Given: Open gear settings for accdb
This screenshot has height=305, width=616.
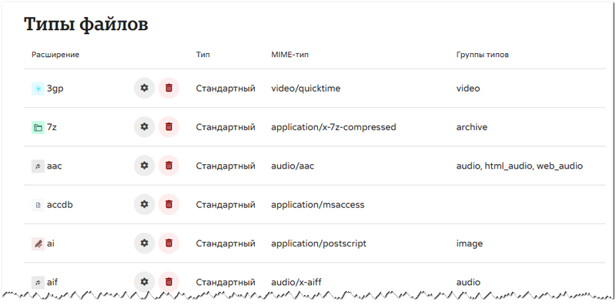Looking at the screenshot, I should pyautogui.click(x=144, y=204).
